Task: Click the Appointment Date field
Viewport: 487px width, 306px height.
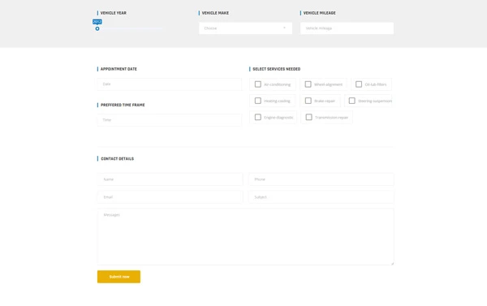Action: coord(170,84)
